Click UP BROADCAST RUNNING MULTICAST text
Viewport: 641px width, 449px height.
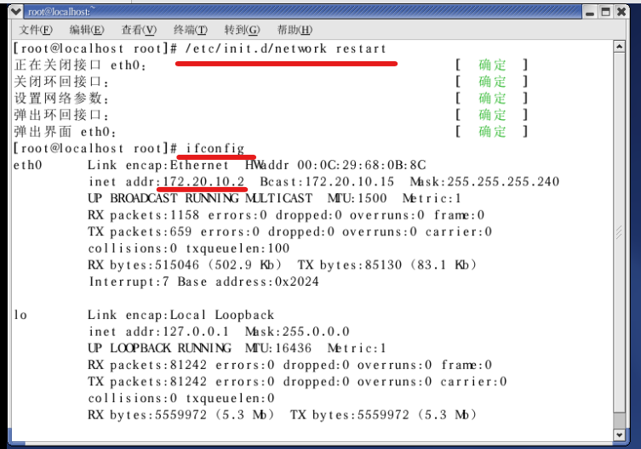(x=200, y=198)
